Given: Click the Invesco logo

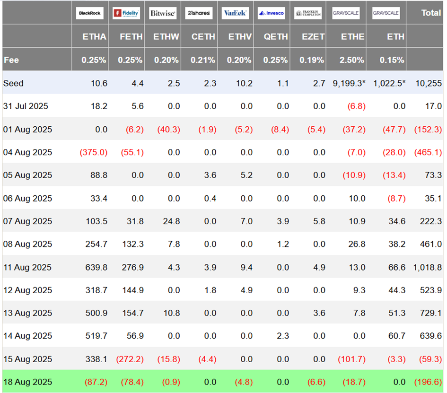Looking at the screenshot, I should coord(272,13).
